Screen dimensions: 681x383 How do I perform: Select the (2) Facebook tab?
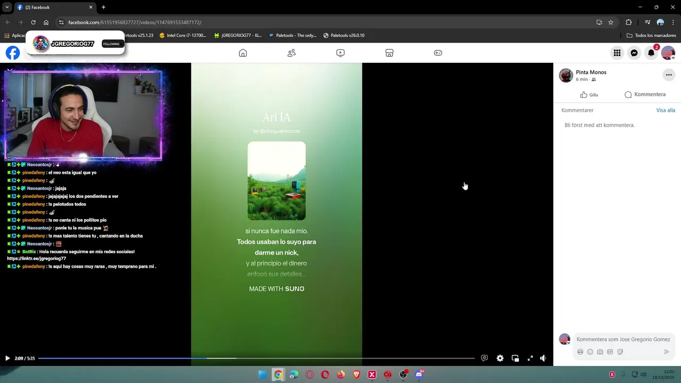[54, 7]
